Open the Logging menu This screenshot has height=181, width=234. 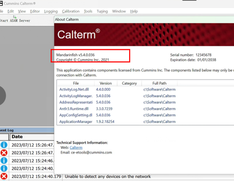[51, 11]
